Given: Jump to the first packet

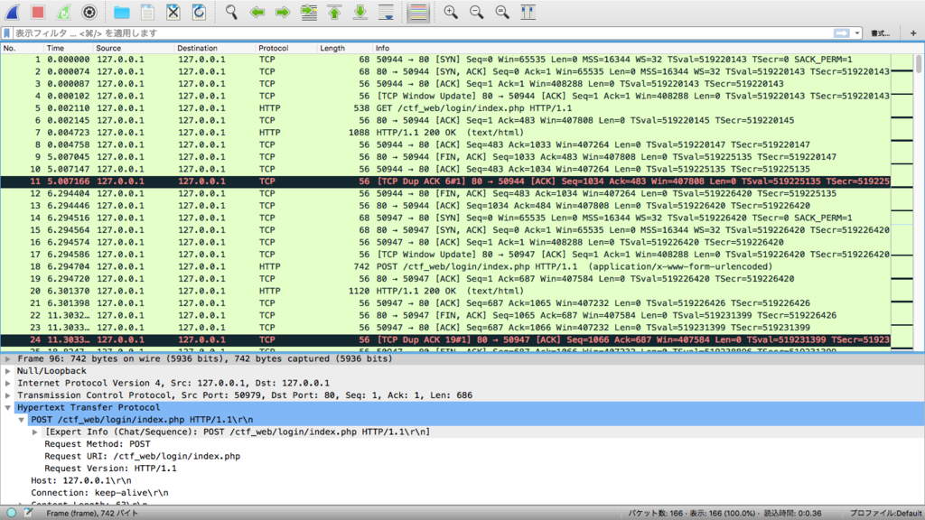Looking at the screenshot, I should click(x=334, y=12).
